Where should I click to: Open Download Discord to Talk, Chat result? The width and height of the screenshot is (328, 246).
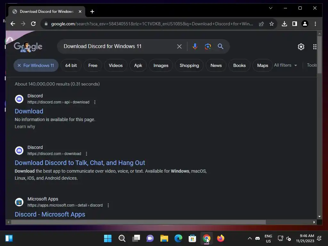[80, 163]
